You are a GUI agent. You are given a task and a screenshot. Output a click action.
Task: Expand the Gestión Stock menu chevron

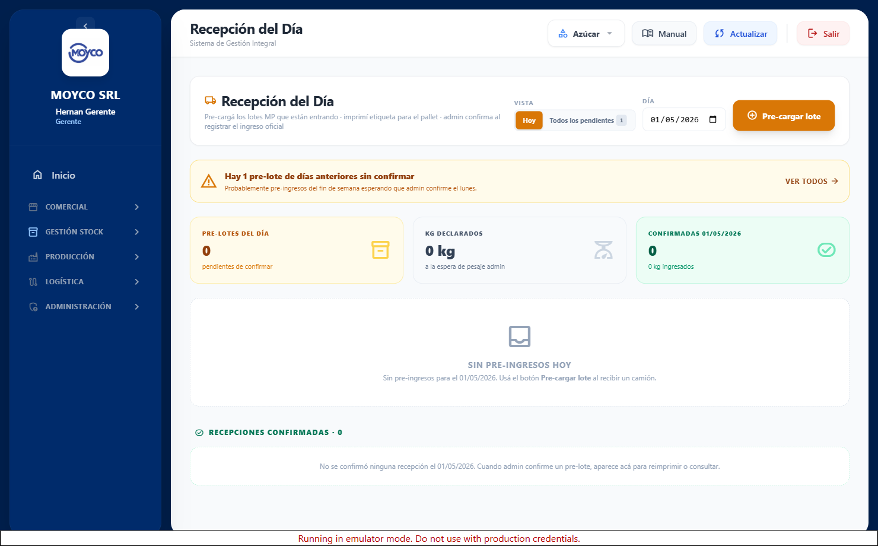[x=136, y=232]
